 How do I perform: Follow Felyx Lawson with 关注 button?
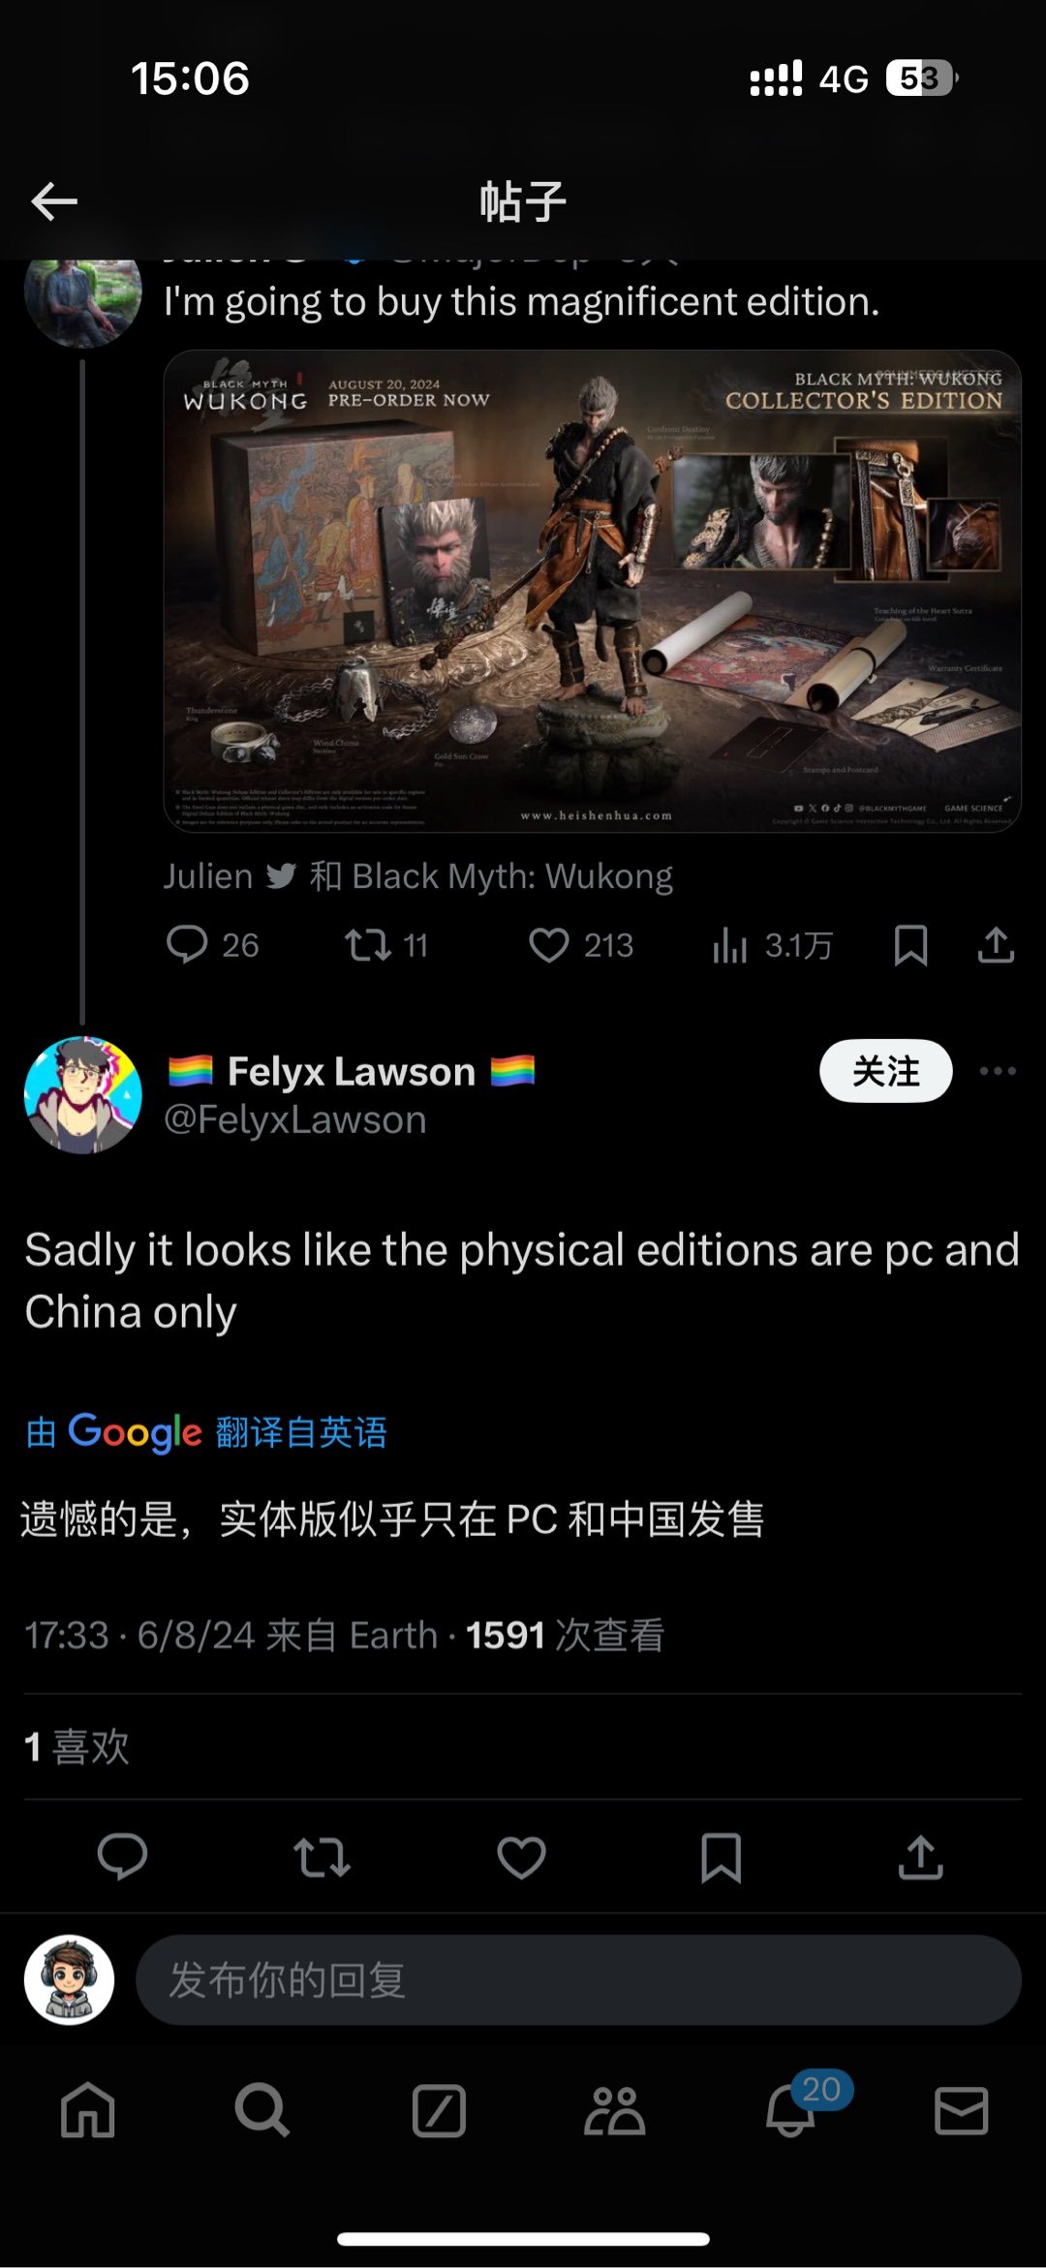(x=886, y=1071)
